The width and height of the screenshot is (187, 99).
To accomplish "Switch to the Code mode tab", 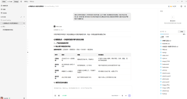I will pyautogui.click(x=10, y=2).
